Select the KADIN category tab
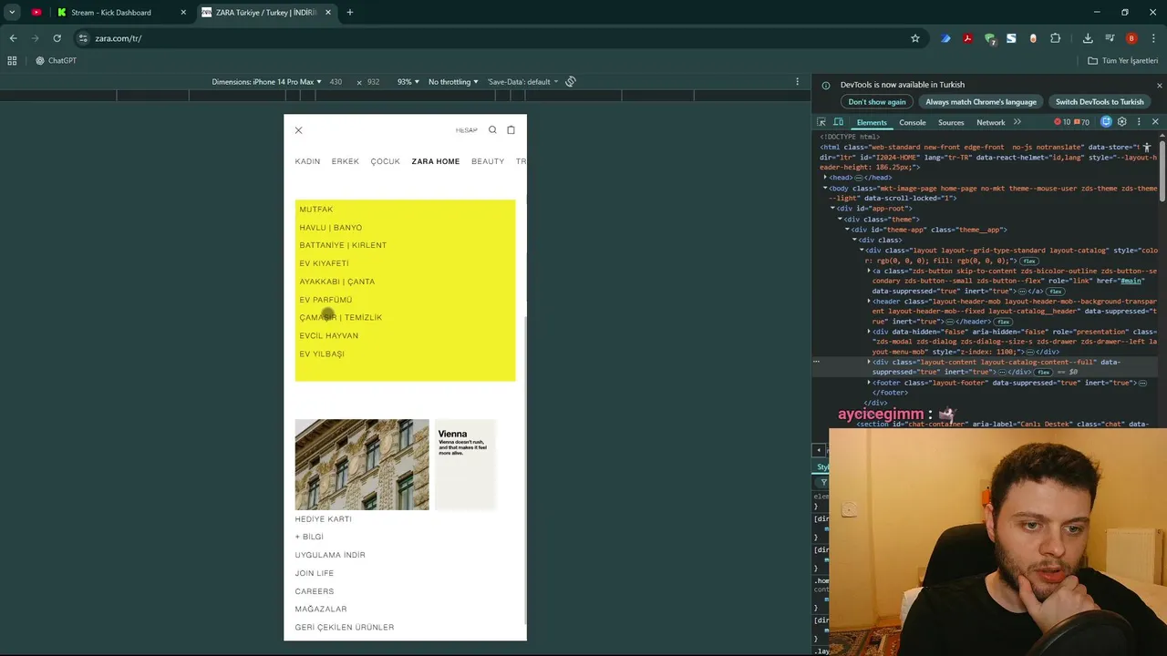The height and width of the screenshot is (656, 1167). click(x=307, y=161)
